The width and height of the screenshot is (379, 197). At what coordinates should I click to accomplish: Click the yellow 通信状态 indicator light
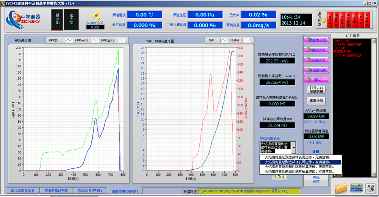click(x=324, y=20)
